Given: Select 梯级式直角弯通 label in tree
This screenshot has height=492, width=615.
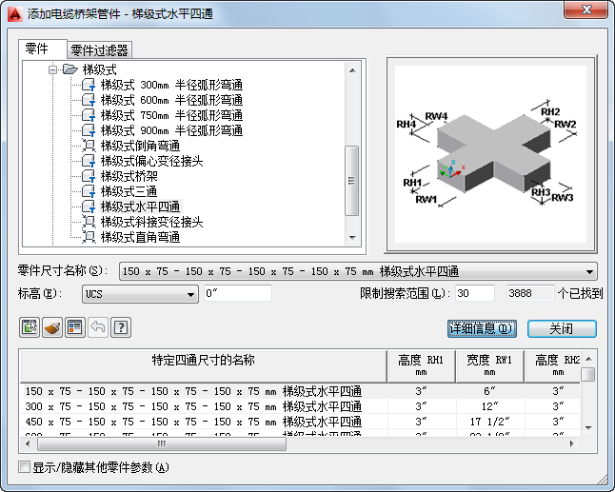Looking at the screenshot, I should [140, 237].
